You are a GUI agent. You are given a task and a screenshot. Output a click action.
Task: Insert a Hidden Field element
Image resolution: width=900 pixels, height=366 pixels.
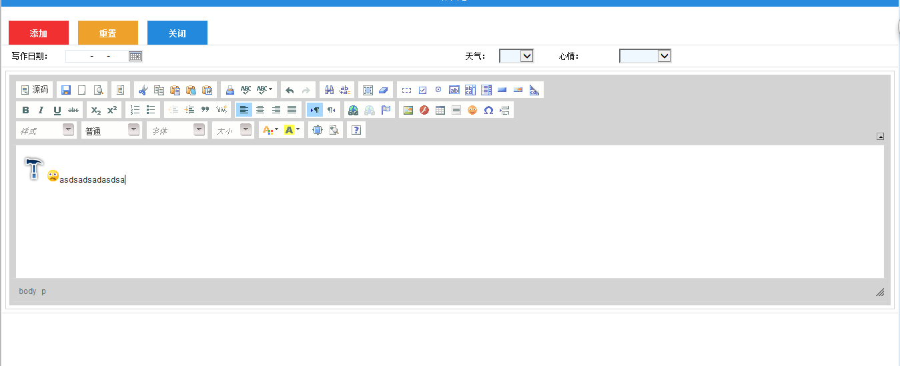pyautogui.click(x=534, y=90)
